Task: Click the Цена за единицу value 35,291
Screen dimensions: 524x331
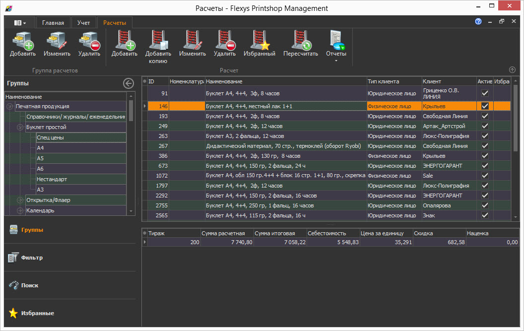Action: (x=386, y=242)
